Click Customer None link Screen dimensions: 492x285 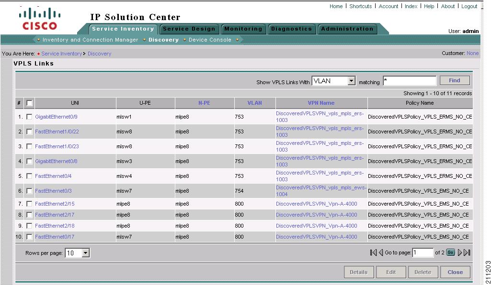pos(472,53)
